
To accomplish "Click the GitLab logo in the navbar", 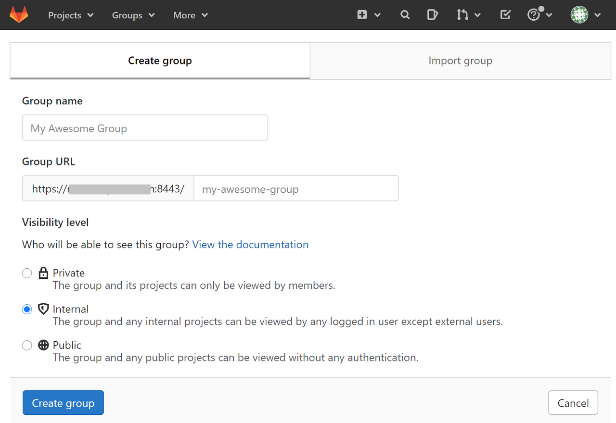I will [18, 14].
